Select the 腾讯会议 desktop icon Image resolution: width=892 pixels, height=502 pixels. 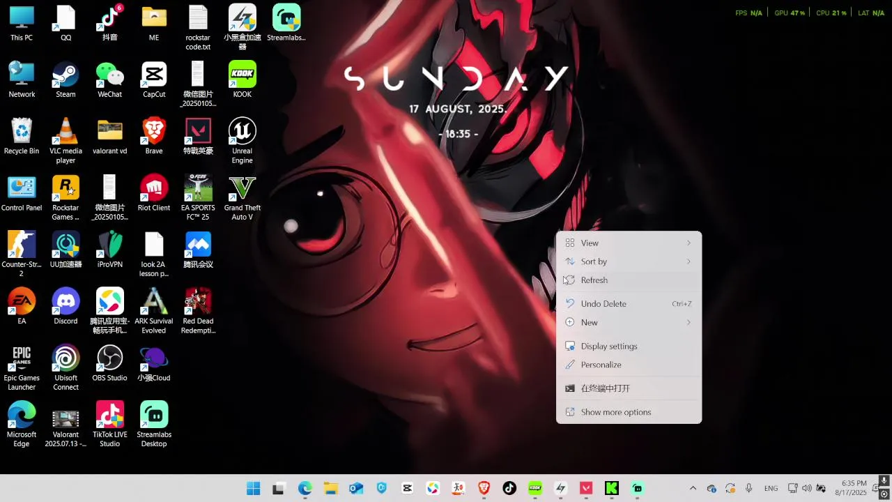(x=198, y=250)
